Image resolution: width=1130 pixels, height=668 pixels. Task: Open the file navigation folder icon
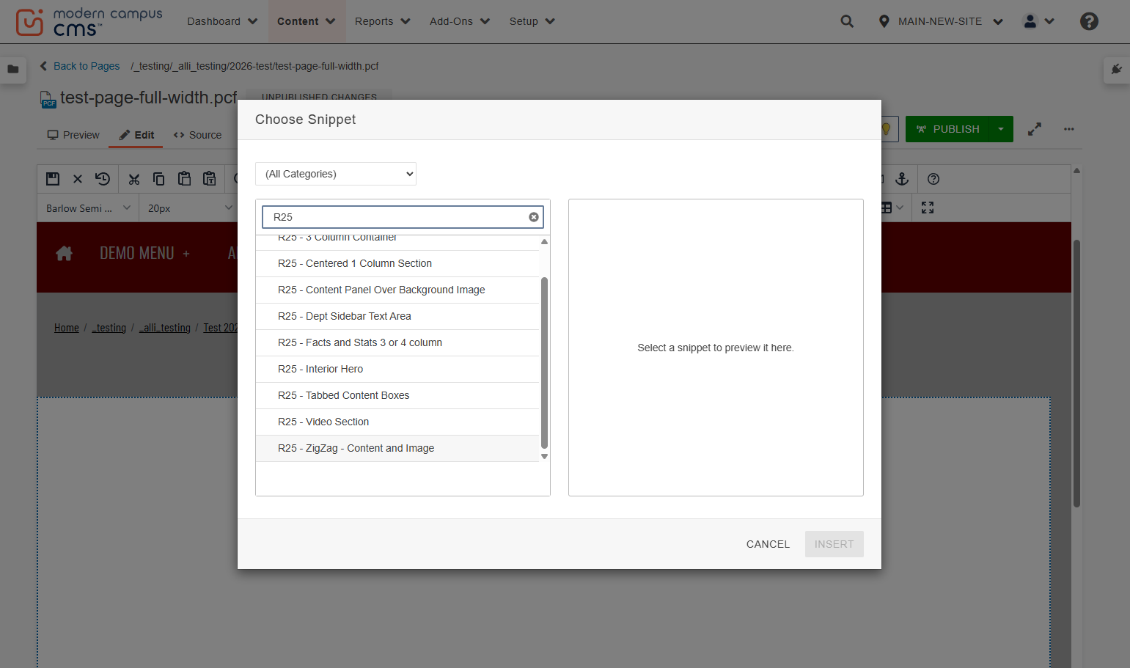coord(13,69)
